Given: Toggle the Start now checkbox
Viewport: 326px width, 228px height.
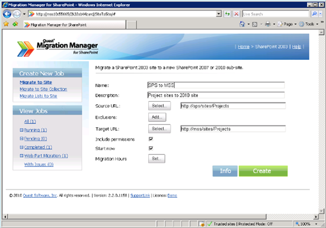Looking at the screenshot, I should (x=151, y=148).
